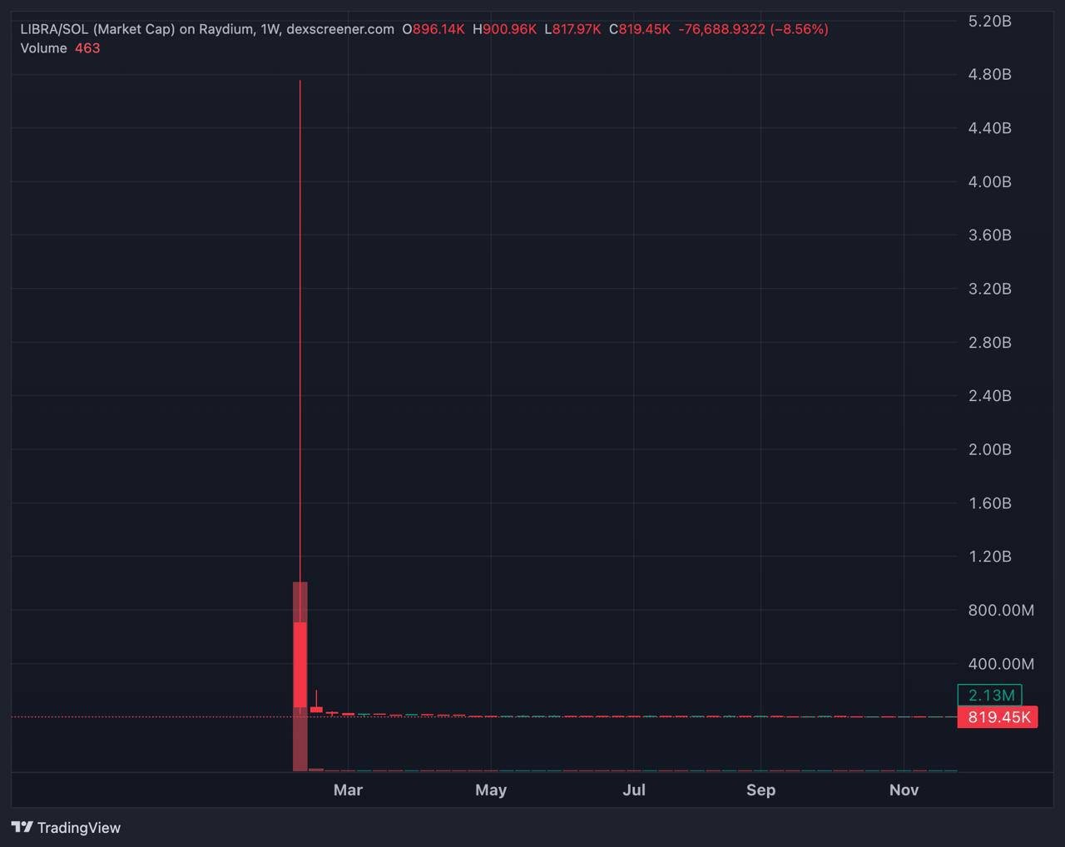Click the Mar label on time axis
1065x847 pixels.
pyautogui.click(x=348, y=790)
